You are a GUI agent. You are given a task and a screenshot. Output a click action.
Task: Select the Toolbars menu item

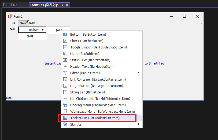pos(32,30)
